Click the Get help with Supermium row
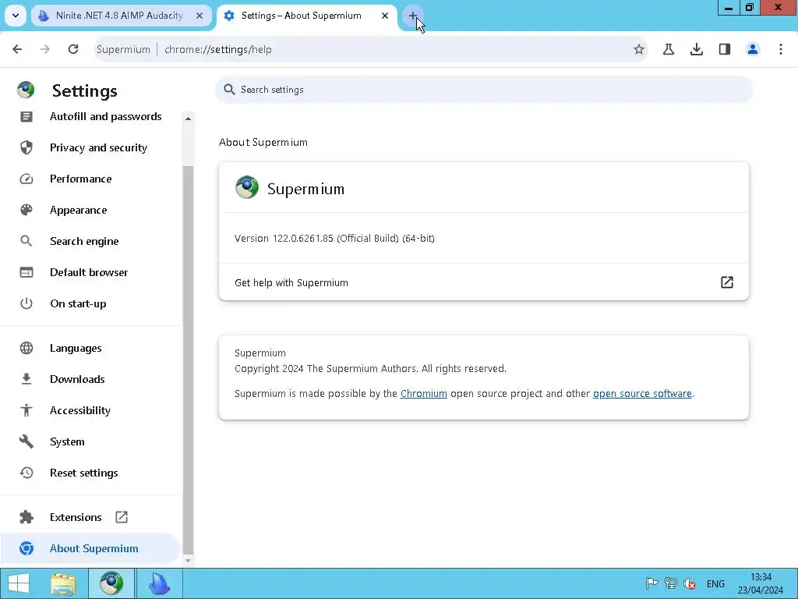This screenshot has height=599, width=798. pyautogui.click(x=483, y=282)
